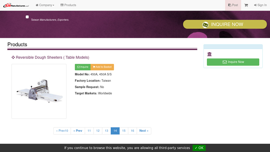This screenshot has width=270, height=152.
Task: Add product to basket
Action: pyautogui.click(x=102, y=67)
